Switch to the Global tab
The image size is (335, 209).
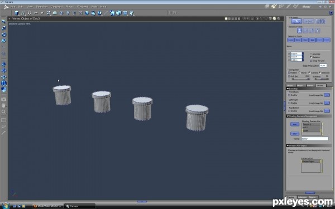(x=320, y=85)
